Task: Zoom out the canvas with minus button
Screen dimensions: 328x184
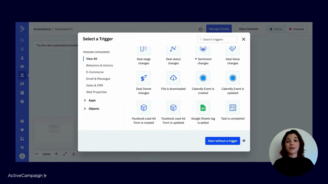Action: [x=37, y=154]
